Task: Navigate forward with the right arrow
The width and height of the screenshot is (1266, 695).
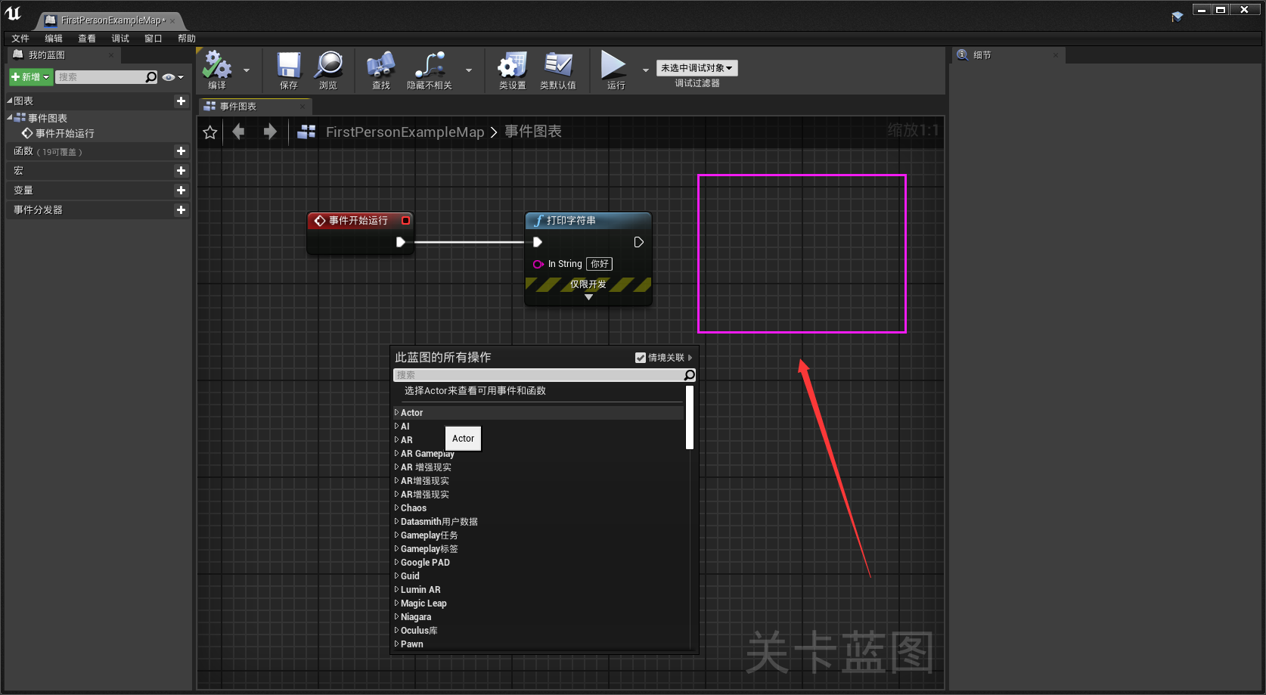Action: click(x=270, y=132)
